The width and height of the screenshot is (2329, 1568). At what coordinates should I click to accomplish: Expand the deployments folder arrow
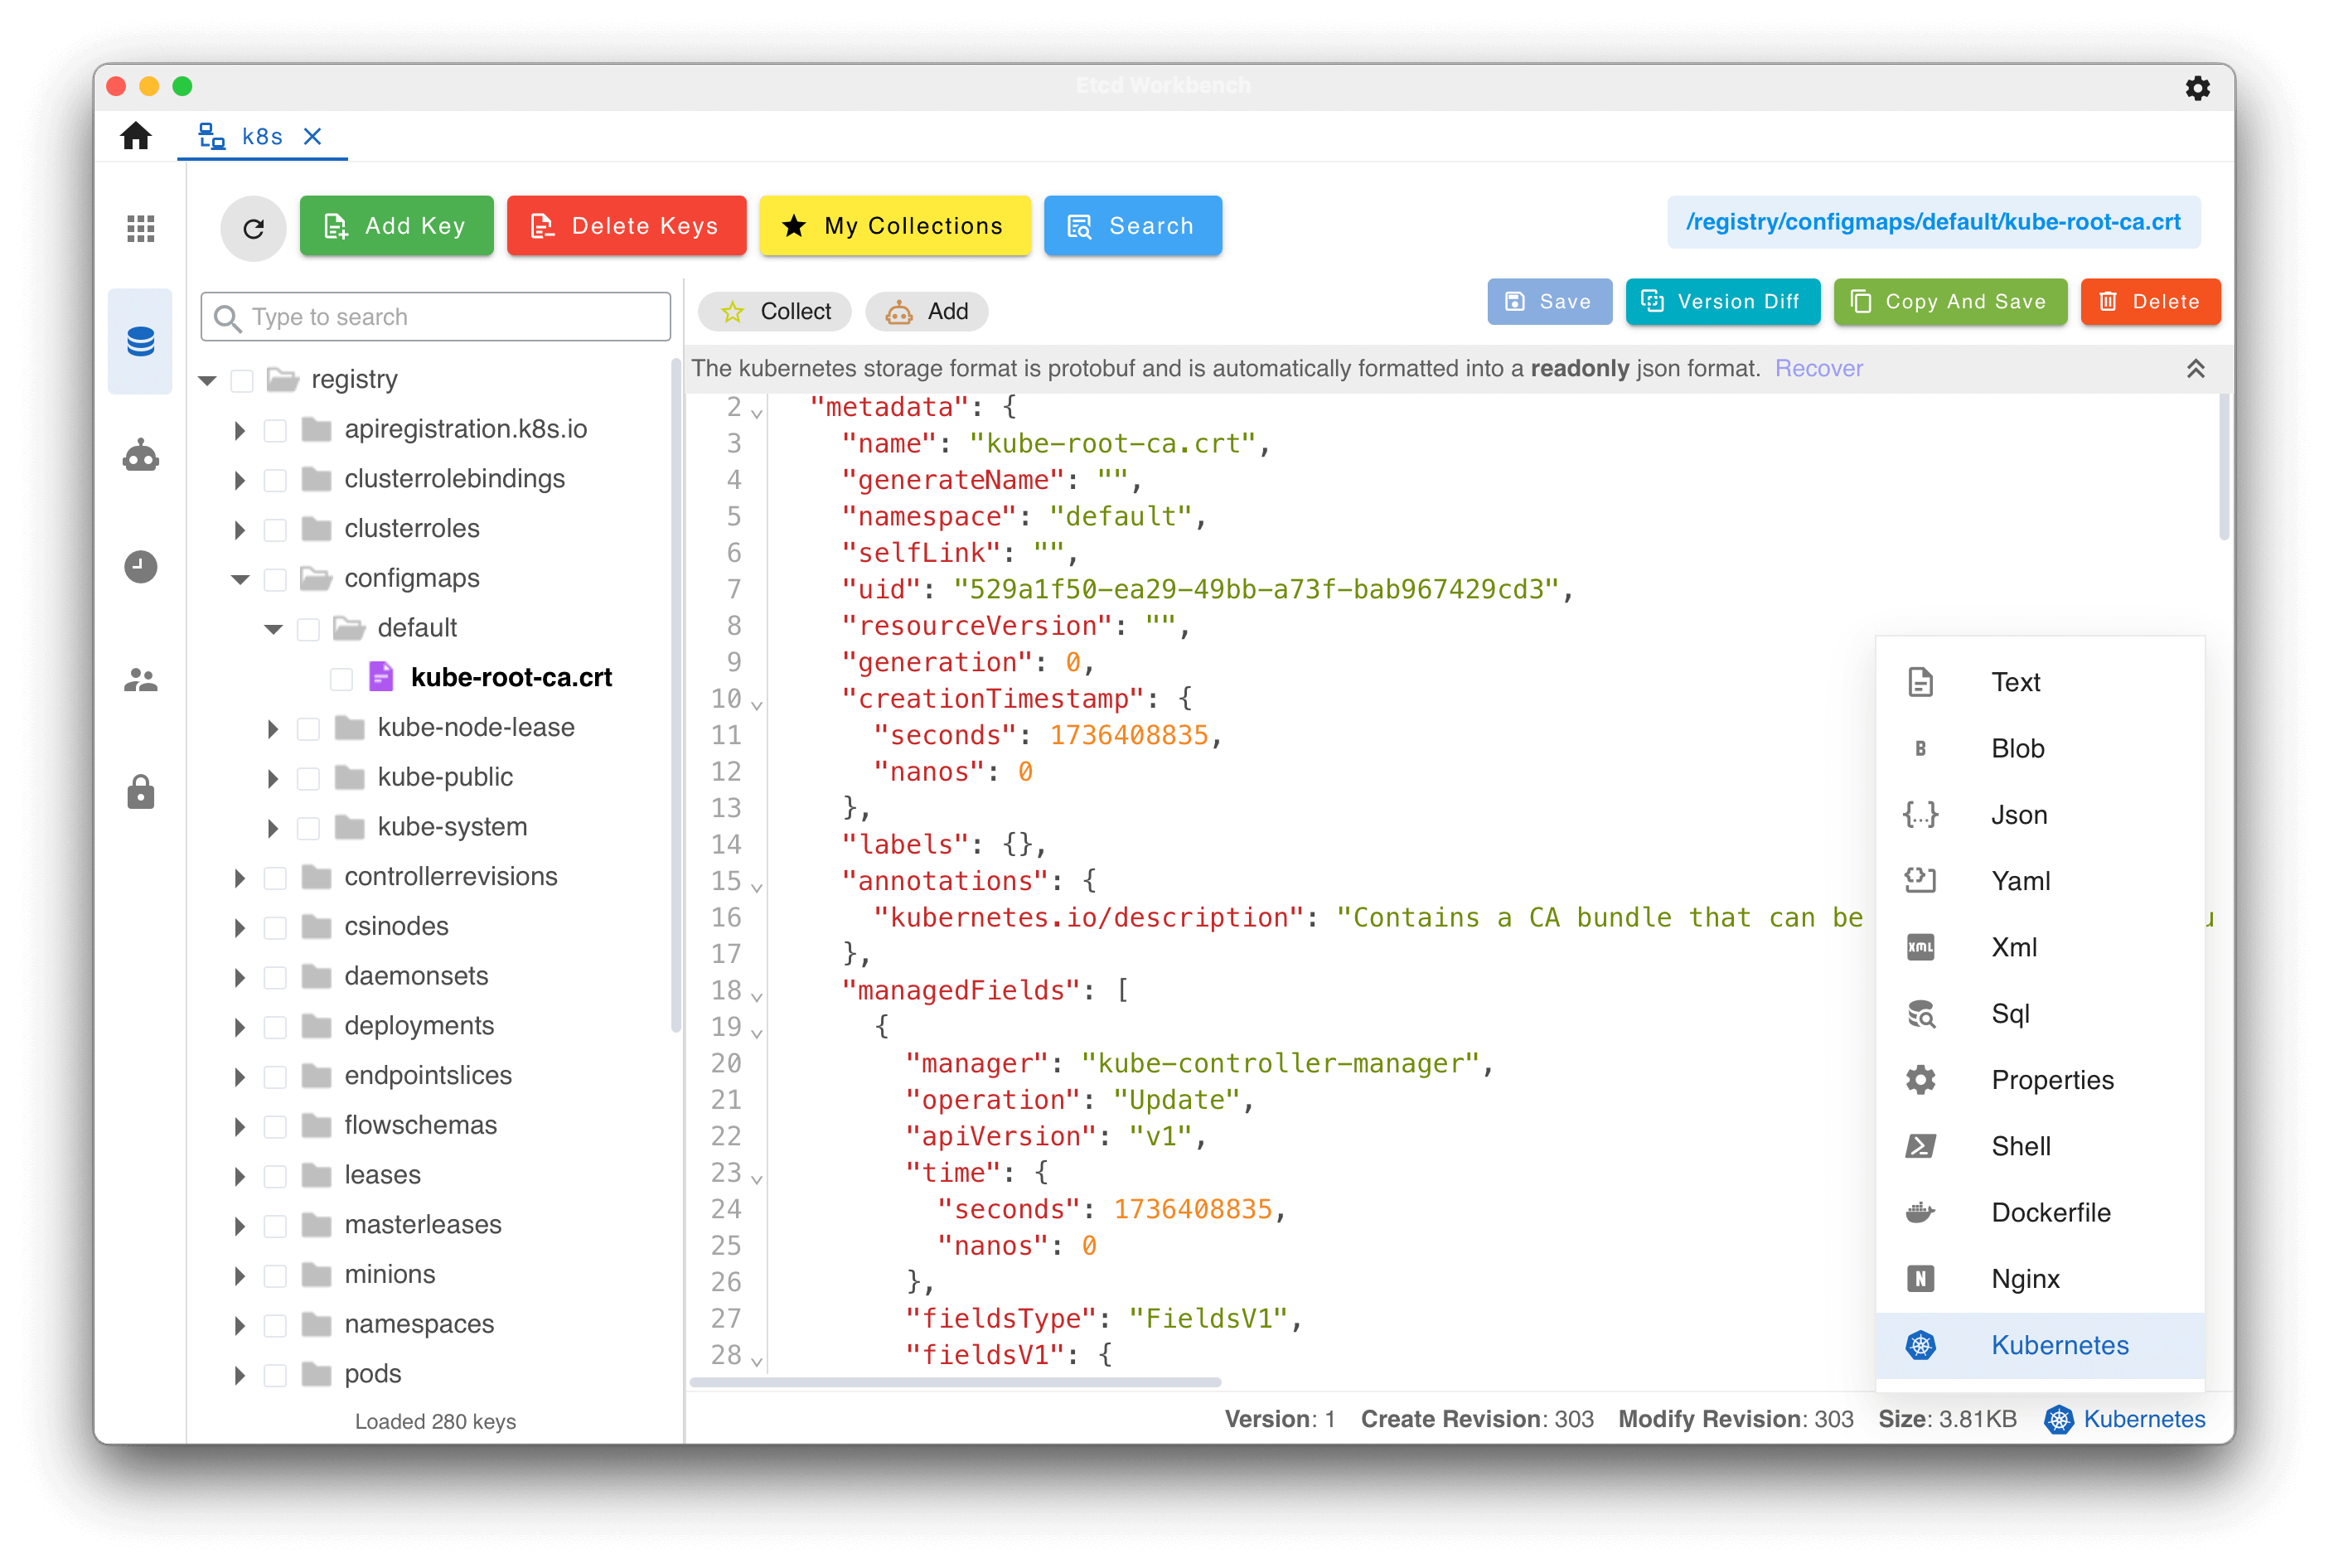(x=240, y=1027)
